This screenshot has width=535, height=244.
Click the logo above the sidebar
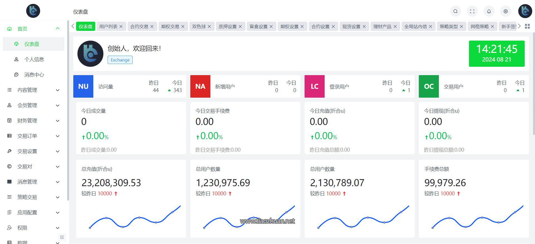coord(33,11)
